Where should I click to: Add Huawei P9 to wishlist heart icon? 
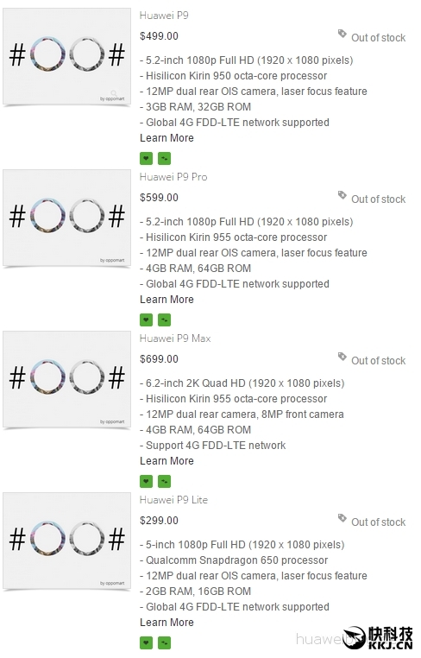click(x=146, y=158)
